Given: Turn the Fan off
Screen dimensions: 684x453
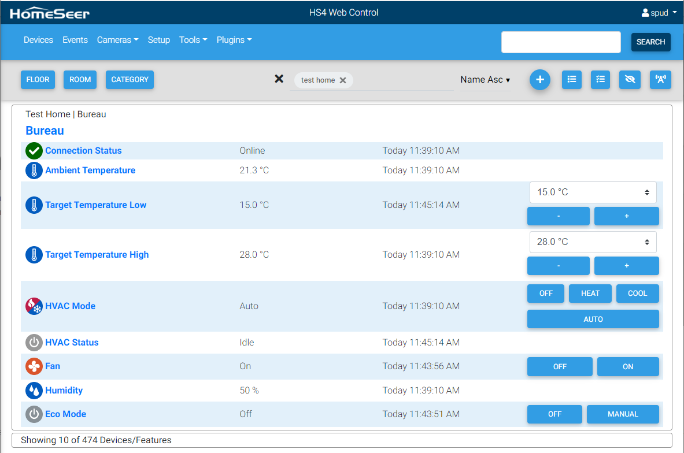Looking at the screenshot, I should (559, 367).
